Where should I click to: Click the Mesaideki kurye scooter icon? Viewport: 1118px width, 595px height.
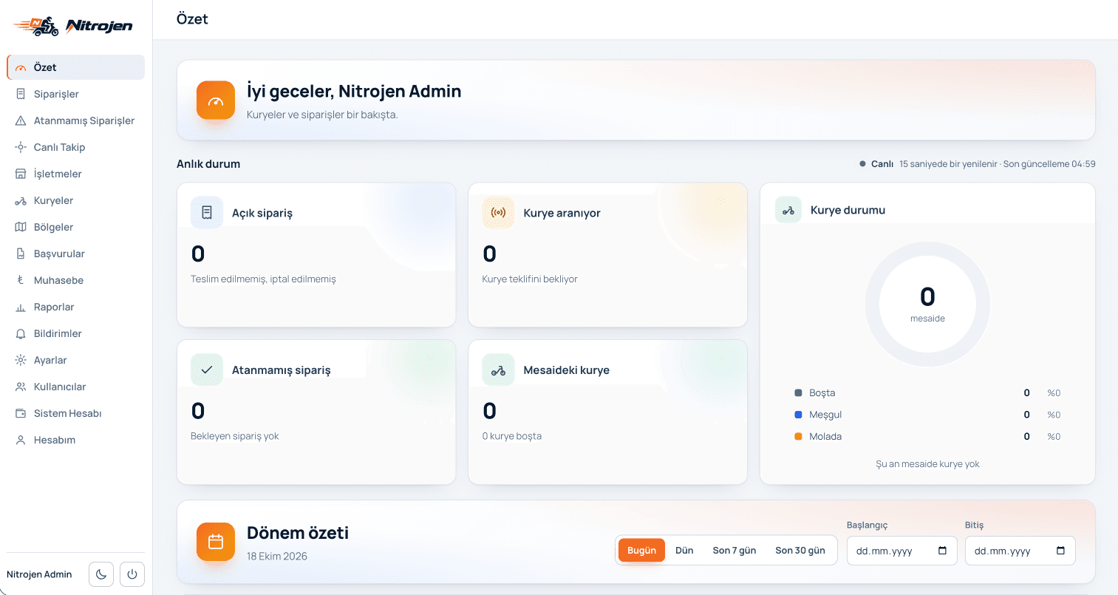(x=498, y=370)
